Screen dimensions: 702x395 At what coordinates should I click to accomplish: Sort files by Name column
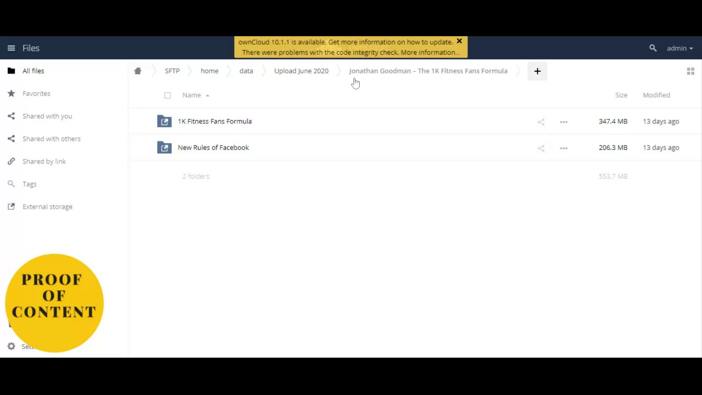coord(191,95)
